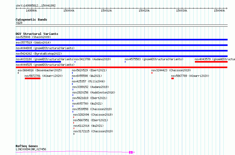This screenshot has height=155, width=235.
Task: Click the magenta LINC00894 exon blocks
Action: (131, 152)
